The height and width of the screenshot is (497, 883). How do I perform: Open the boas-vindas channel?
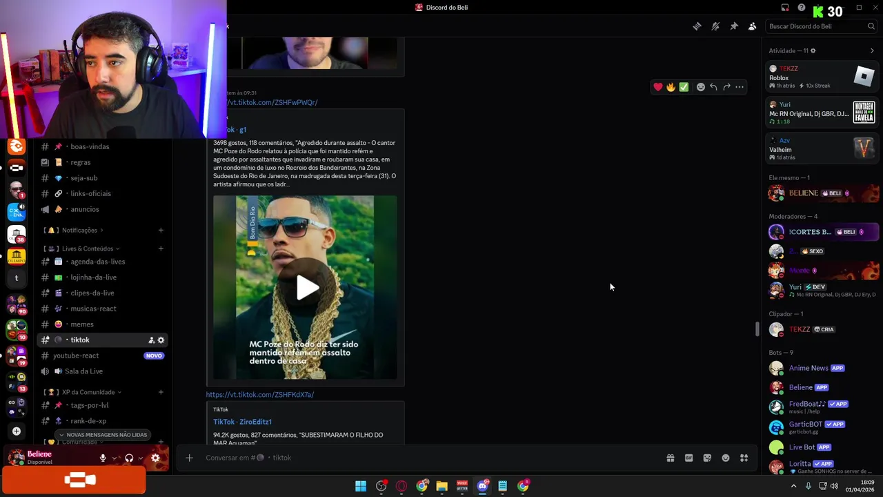(x=90, y=146)
